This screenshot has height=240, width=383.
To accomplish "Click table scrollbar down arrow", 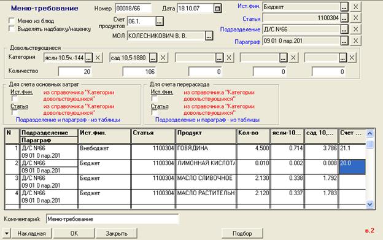I will pyautogui.click(x=370, y=204).
